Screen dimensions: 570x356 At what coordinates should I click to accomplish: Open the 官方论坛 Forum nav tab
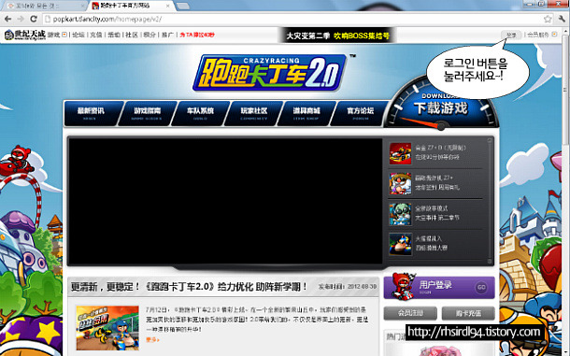[360, 113]
